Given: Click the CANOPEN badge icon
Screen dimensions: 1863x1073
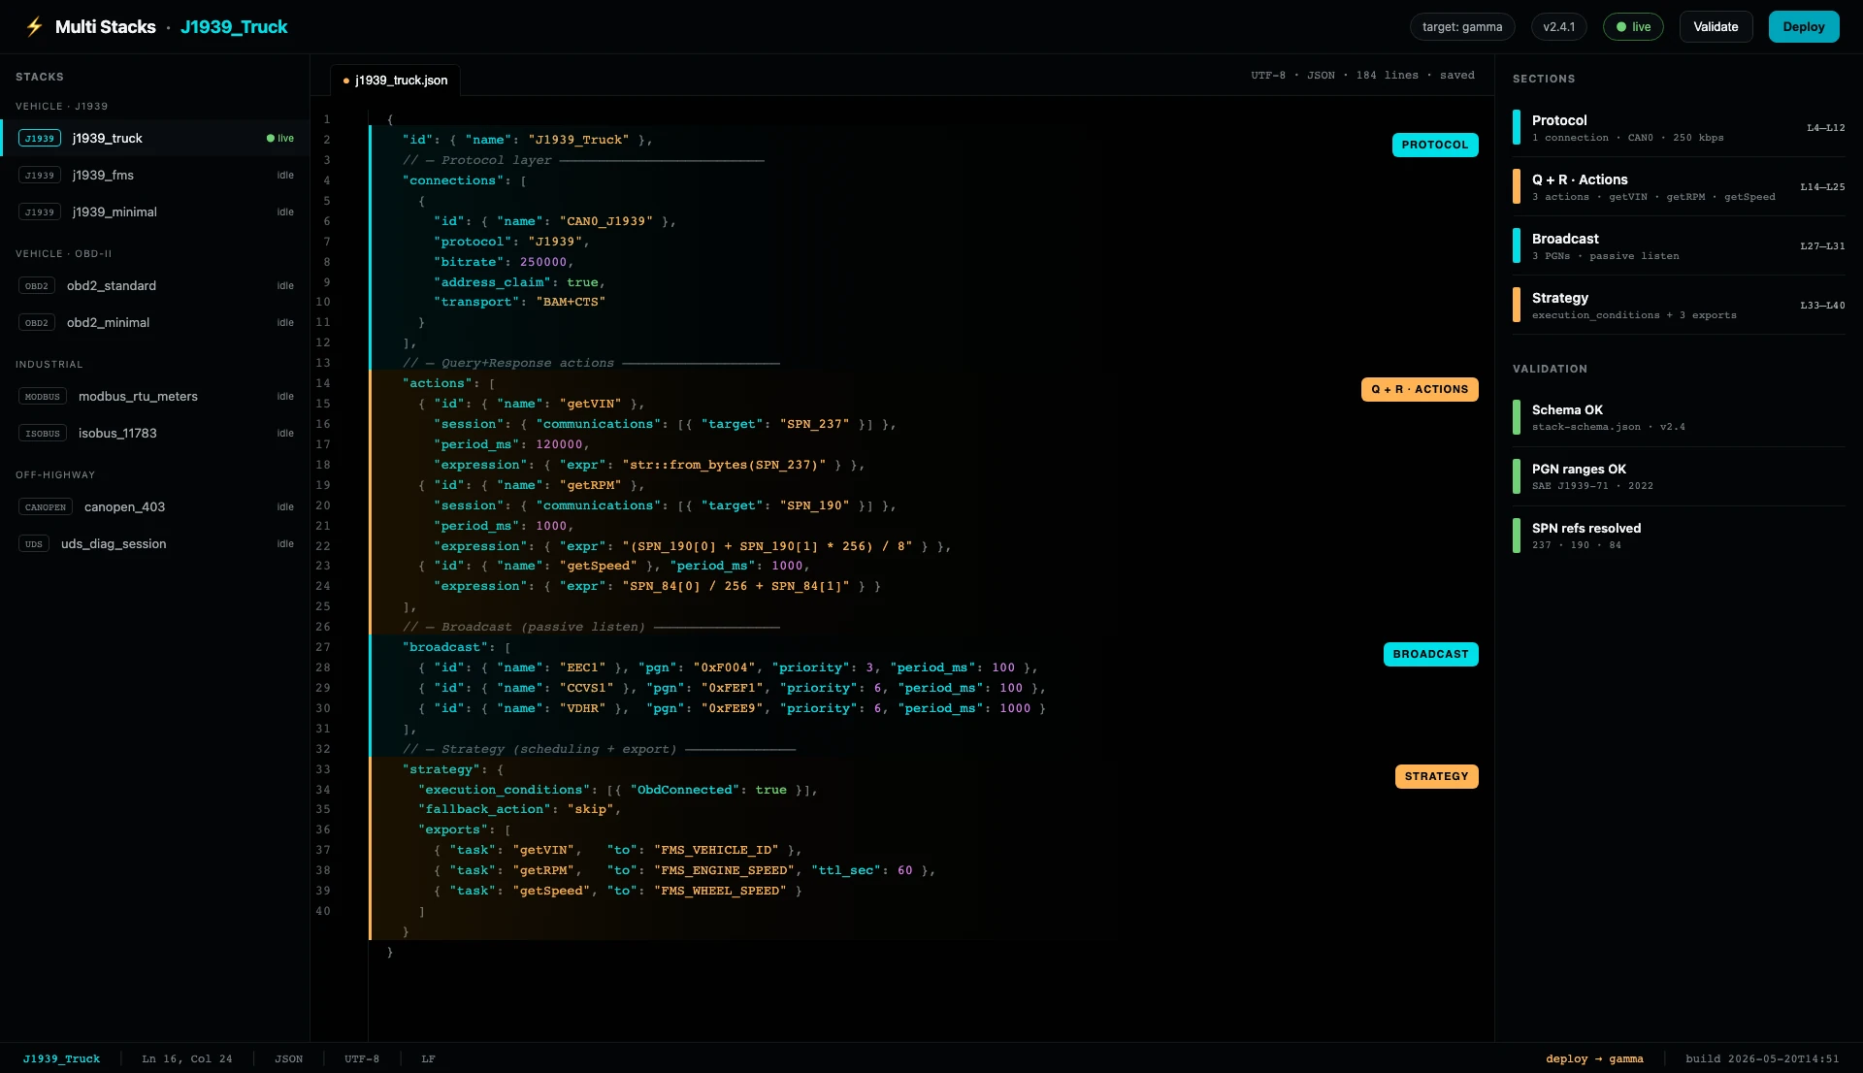Looking at the screenshot, I should pos(46,506).
